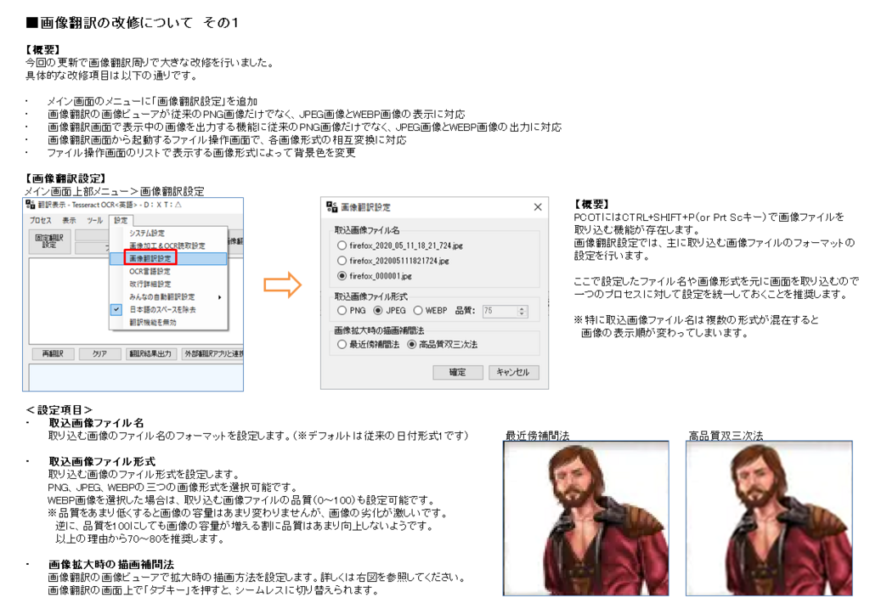This screenshot has width=870, height=609.
Task: Click the クリア button
Action: (100, 353)
